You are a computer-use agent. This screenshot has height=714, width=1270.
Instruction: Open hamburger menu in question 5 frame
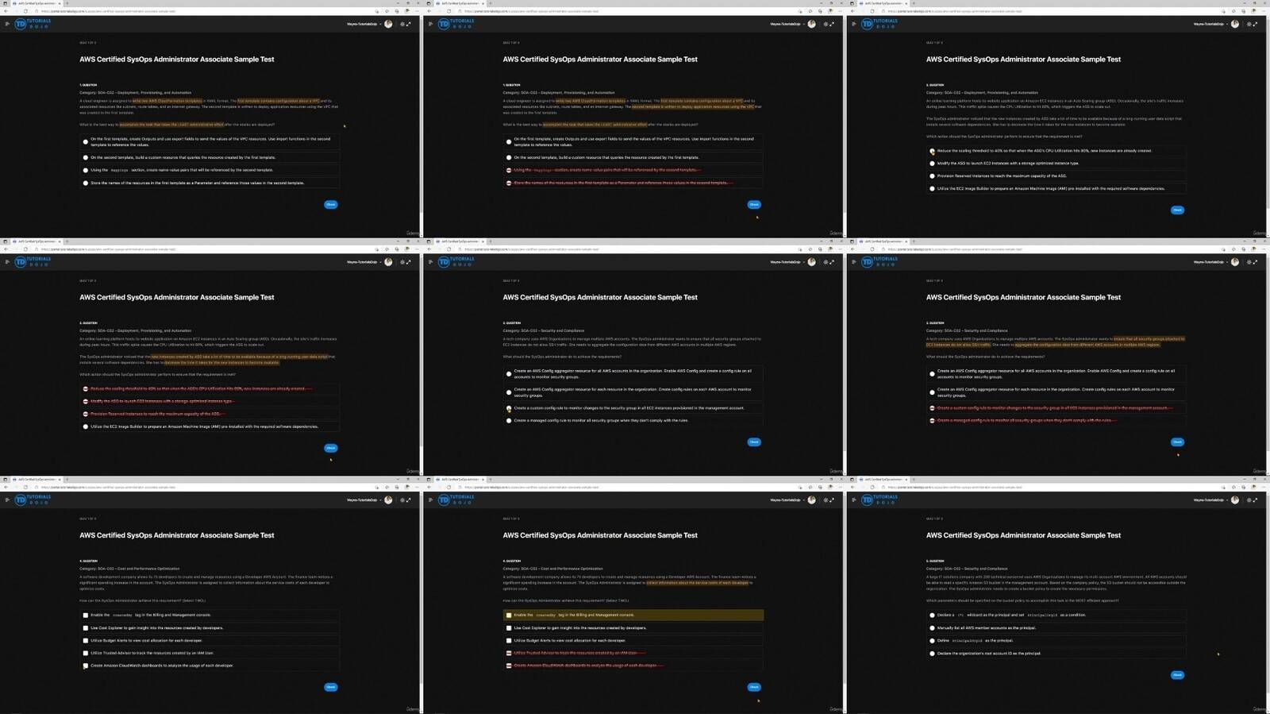(854, 500)
